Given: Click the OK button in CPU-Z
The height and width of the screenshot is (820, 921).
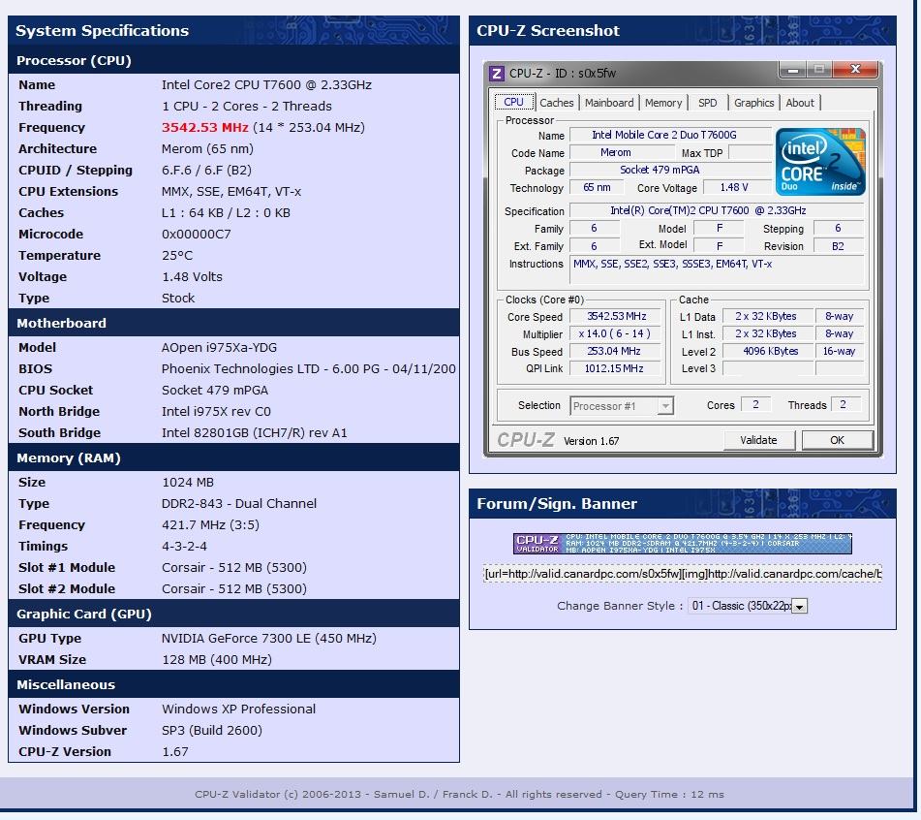Looking at the screenshot, I should click(837, 440).
